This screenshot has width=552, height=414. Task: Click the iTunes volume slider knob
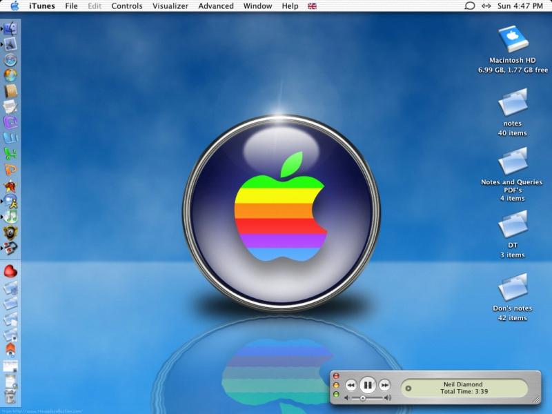coord(362,398)
